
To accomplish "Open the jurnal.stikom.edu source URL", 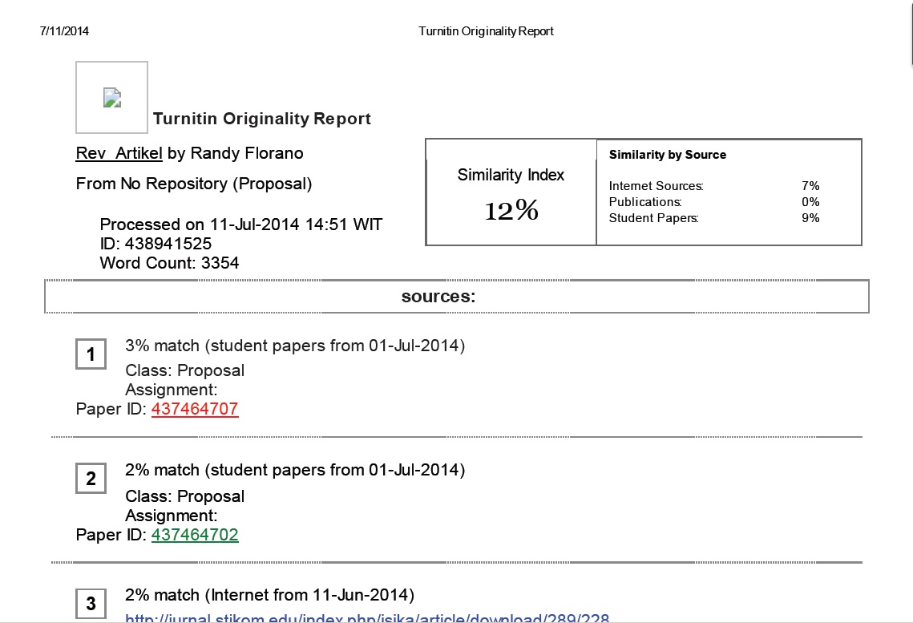I will pos(367,618).
